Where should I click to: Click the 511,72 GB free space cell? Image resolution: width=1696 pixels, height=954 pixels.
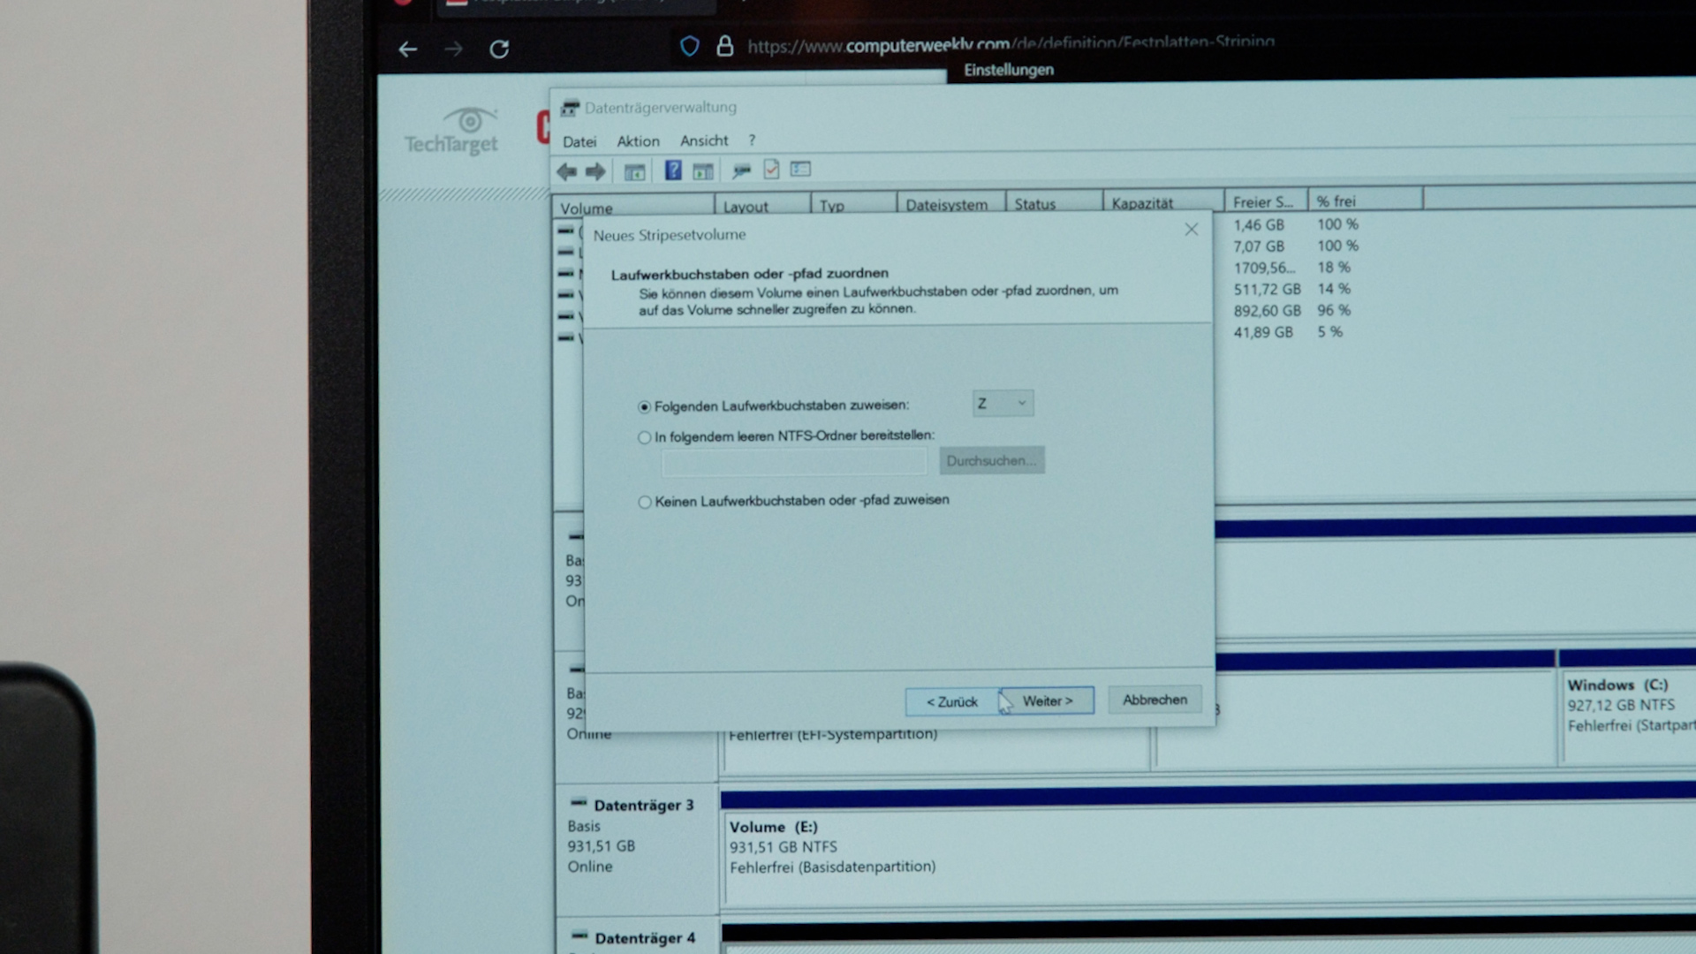click(x=1267, y=289)
